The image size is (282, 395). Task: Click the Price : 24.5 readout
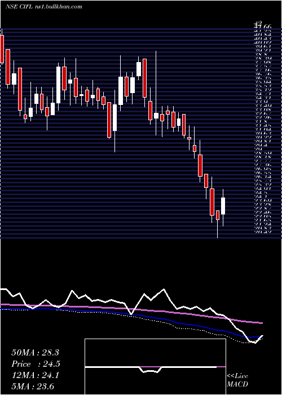[35, 364]
